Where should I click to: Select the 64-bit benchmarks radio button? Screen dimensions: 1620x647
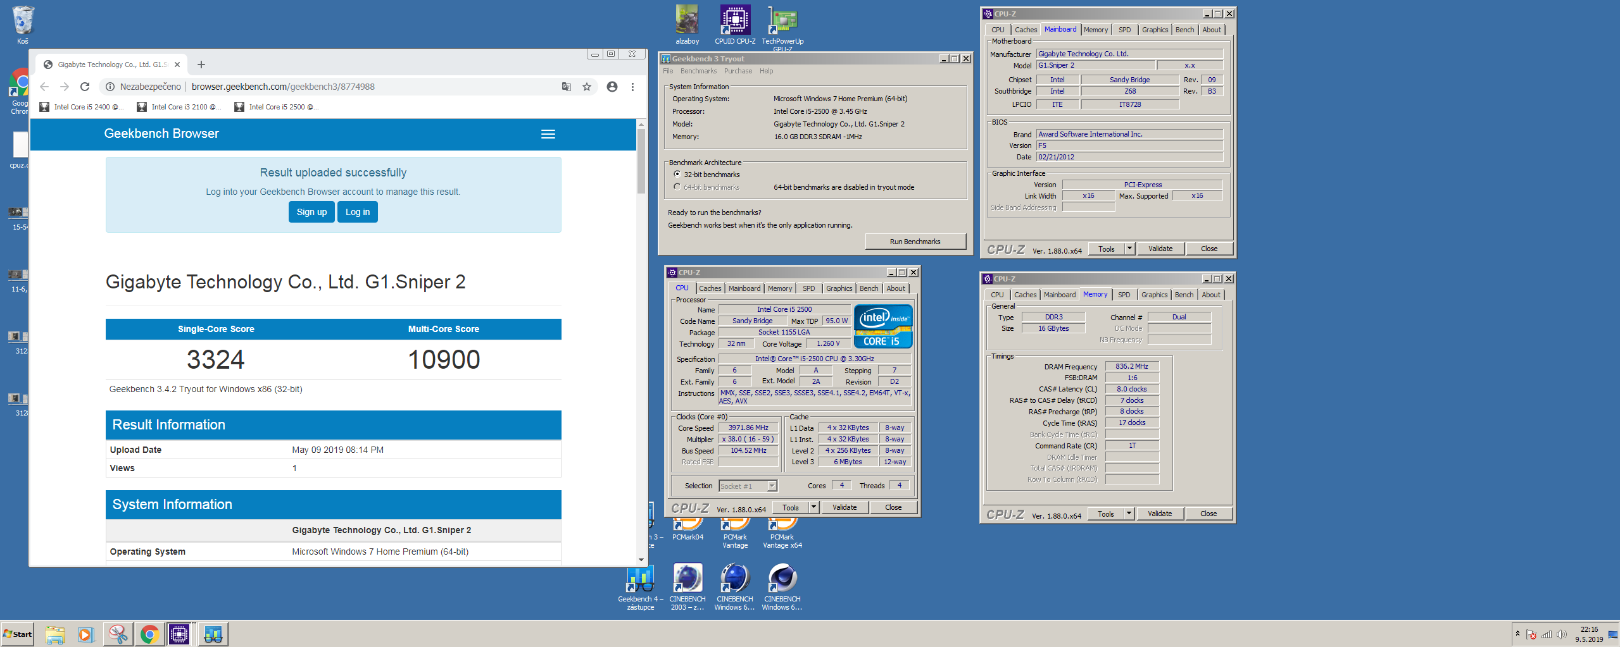tap(677, 187)
